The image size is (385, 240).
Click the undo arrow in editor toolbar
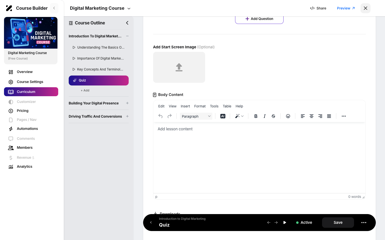(x=160, y=116)
